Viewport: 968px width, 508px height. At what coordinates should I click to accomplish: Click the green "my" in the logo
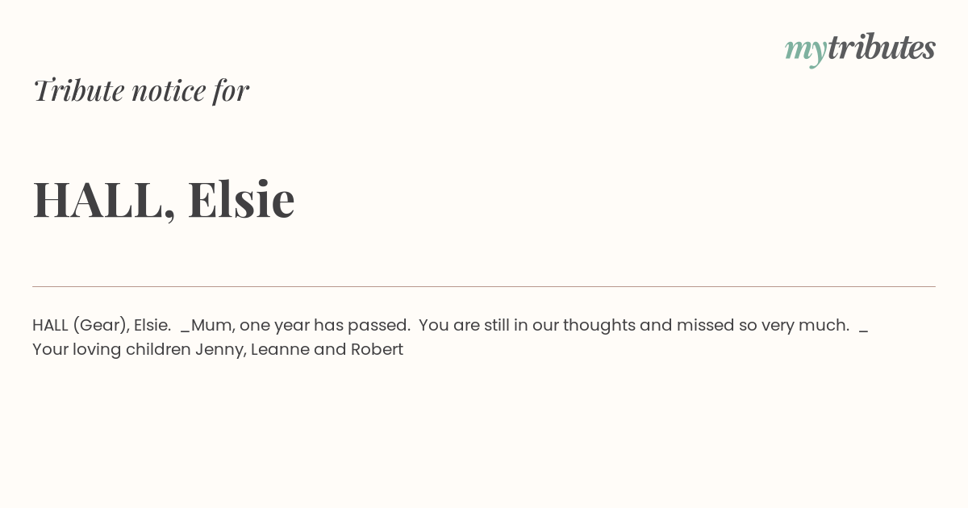[x=805, y=52]
